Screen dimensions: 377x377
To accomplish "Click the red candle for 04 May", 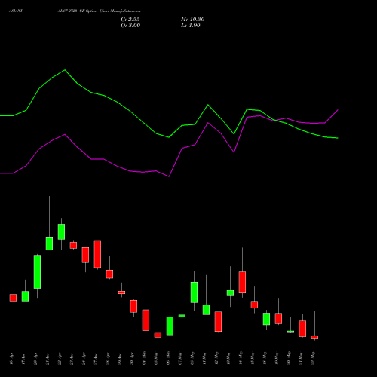I will [x=146, y=320].
